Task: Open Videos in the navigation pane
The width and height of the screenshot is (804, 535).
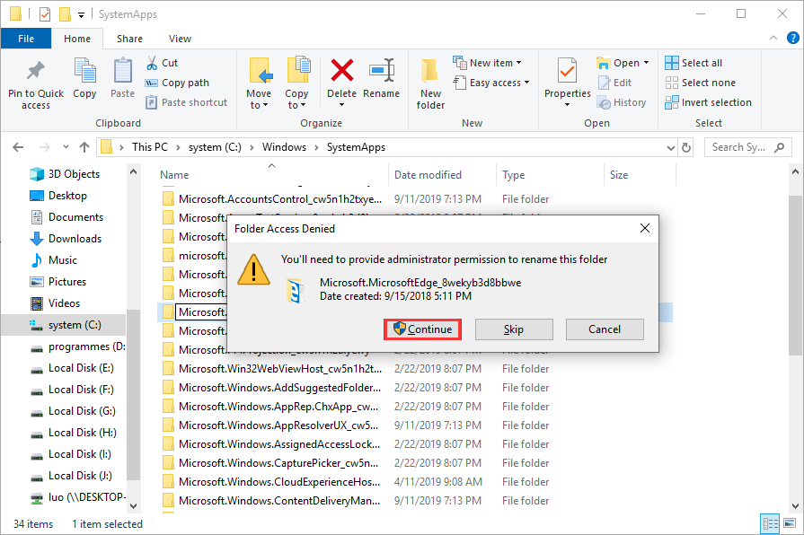Action: [x=55, y=303]
